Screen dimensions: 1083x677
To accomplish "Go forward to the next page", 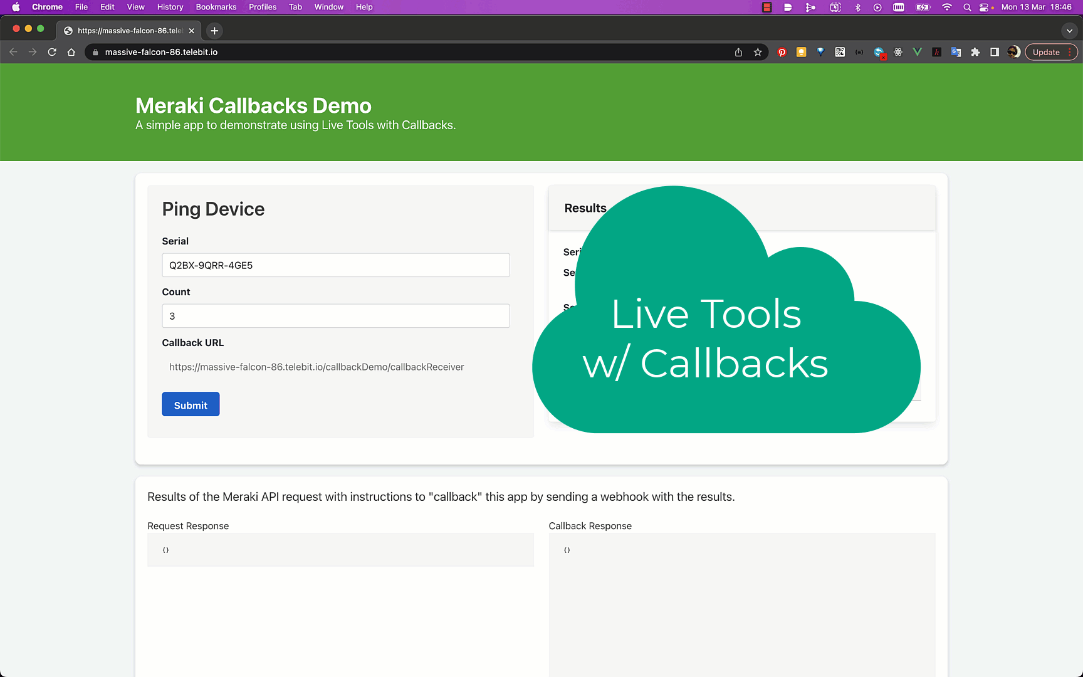I will pyautogui.click(x=33, y=52).
